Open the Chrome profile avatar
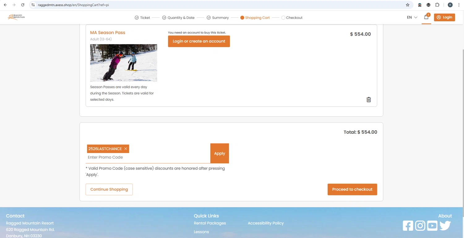This screenshot has height=238, width=464. click(450, 5)
